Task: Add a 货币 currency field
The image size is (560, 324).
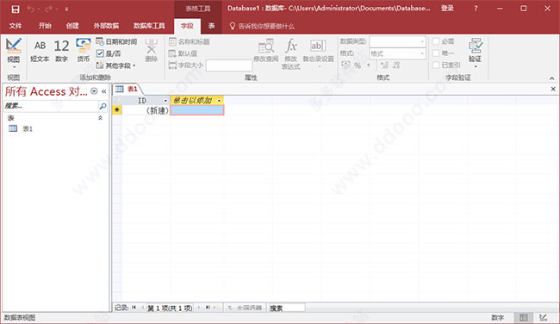Action: (84, 50)
